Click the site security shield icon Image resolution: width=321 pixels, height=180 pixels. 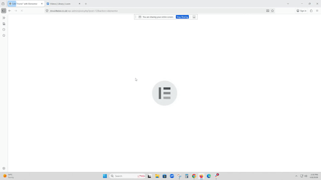click(x=47, y=11)
